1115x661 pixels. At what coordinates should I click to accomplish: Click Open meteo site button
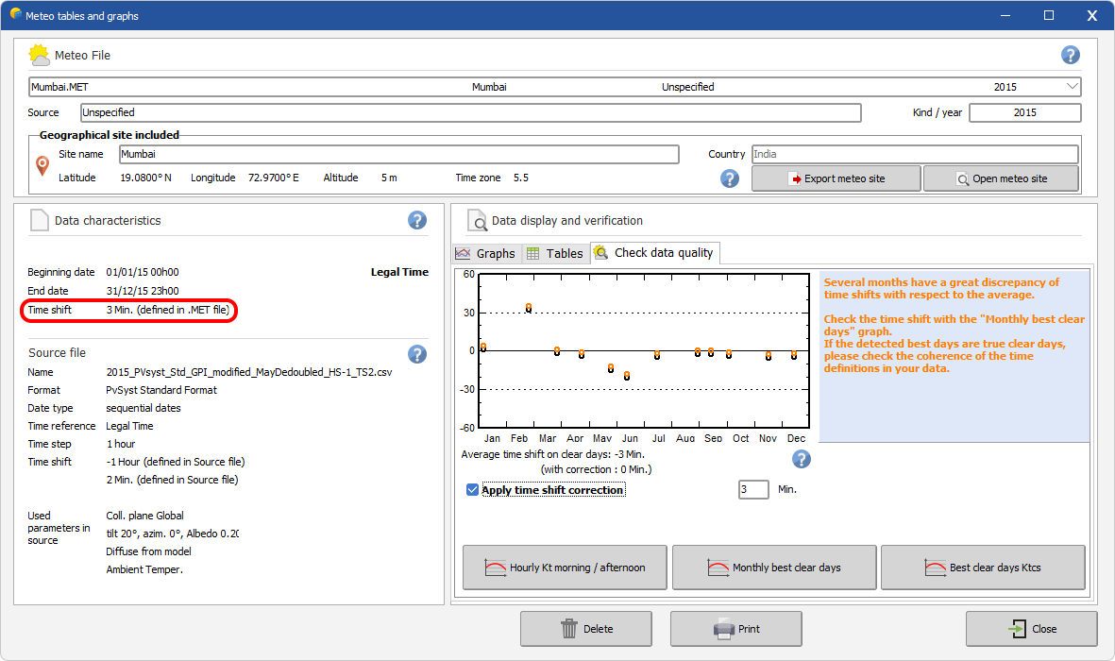pos(1001,178)
